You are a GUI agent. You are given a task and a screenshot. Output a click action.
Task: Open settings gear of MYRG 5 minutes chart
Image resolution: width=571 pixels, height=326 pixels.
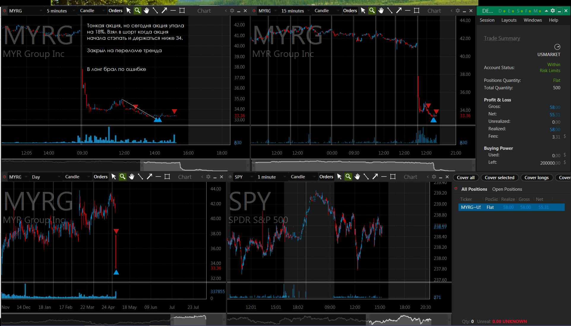[232, 11]
